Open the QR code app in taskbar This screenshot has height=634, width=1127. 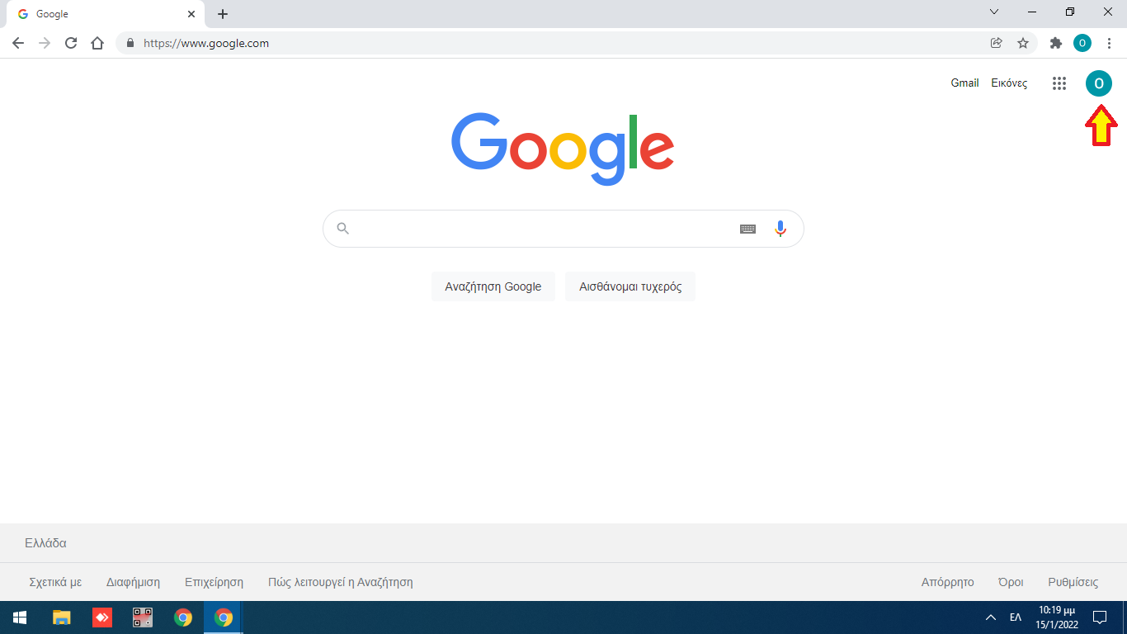pyautogui.click(x=143, y=617)
